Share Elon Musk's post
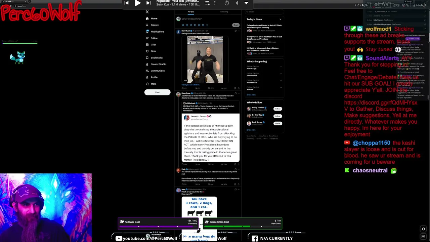The height and width of the screenshot is (242, 430). 239,88
